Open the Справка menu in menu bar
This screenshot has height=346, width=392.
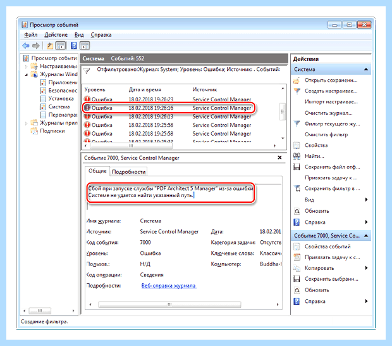[x=101, y=35]
